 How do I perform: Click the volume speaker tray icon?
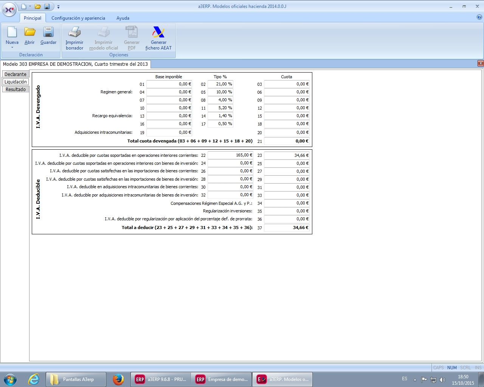(x=442, y=380)
